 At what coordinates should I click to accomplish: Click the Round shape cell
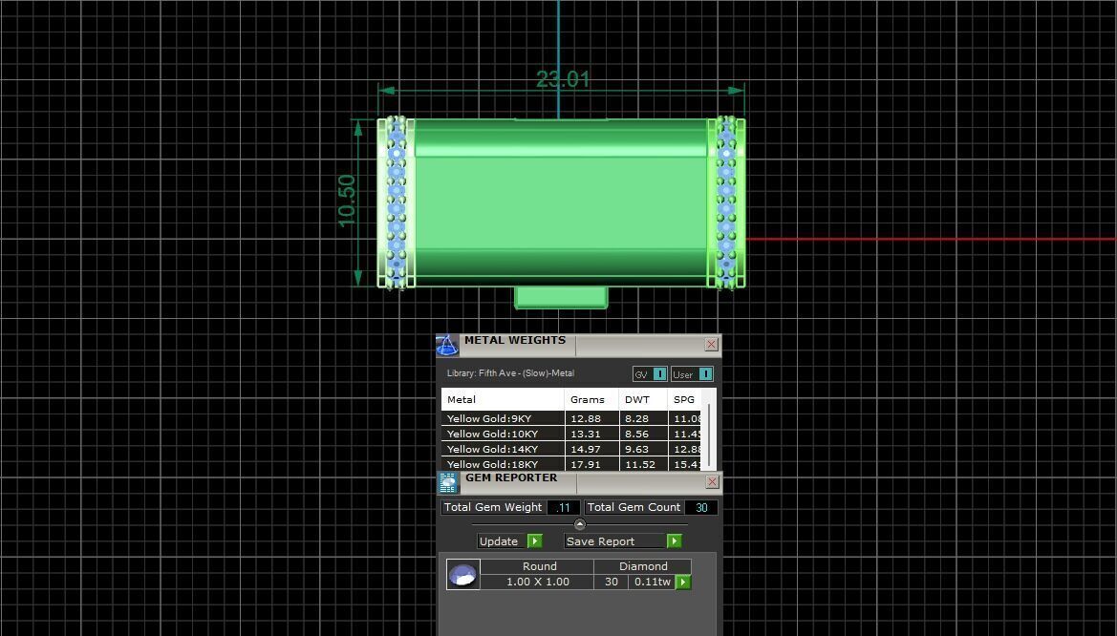(x=539, y=566)
